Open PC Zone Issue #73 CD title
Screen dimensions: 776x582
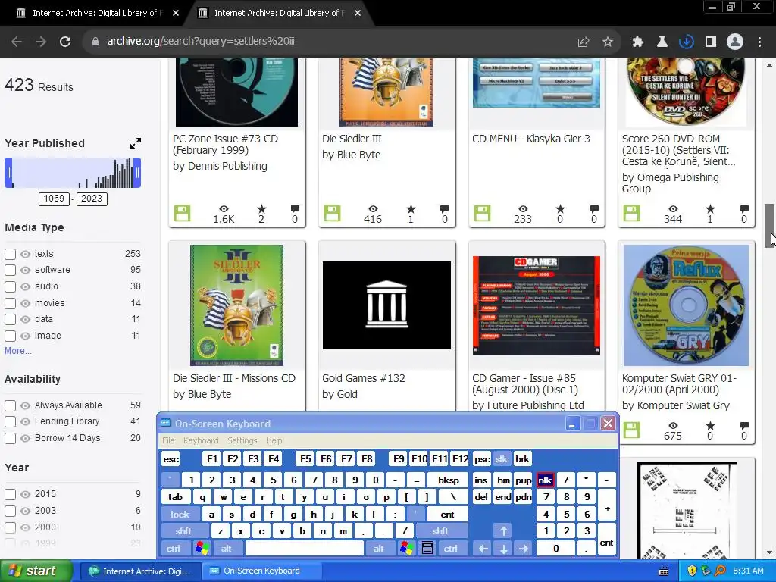point(225,145)
